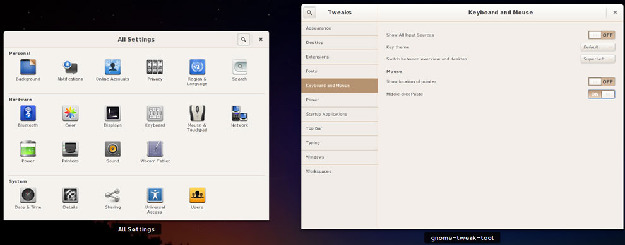Select Top Bar in Tweaks sidebar
This screenshot has width=625, height=245.
[339, 128]
